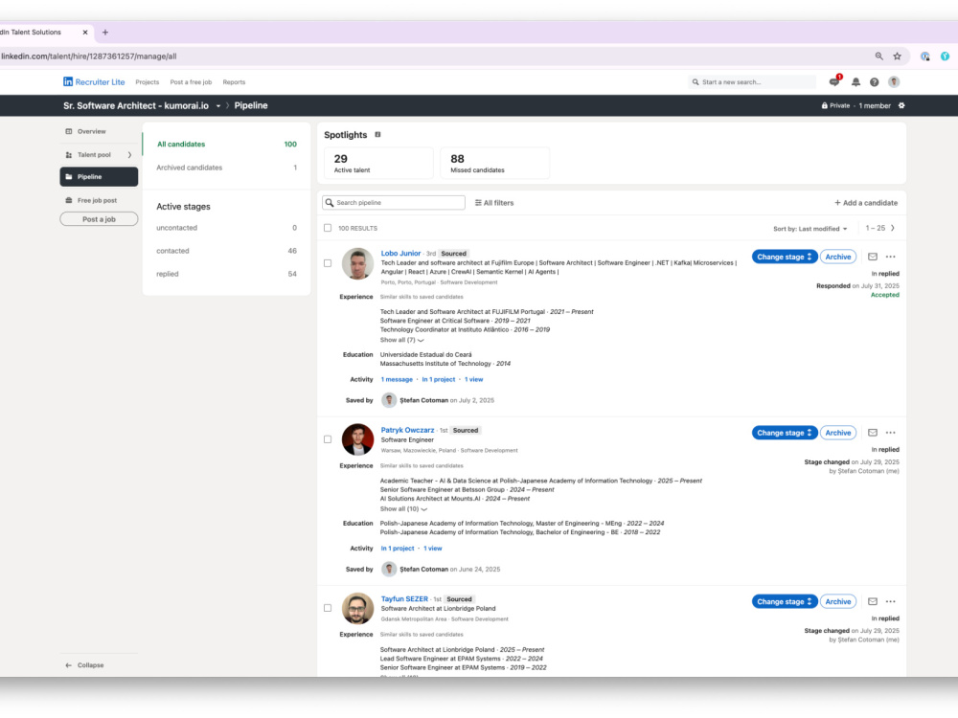Image resolution: width=958 pixels, height=718 pixels.
Task: Open Tayfun SEZER's profile photo
Action: [357, 609]
